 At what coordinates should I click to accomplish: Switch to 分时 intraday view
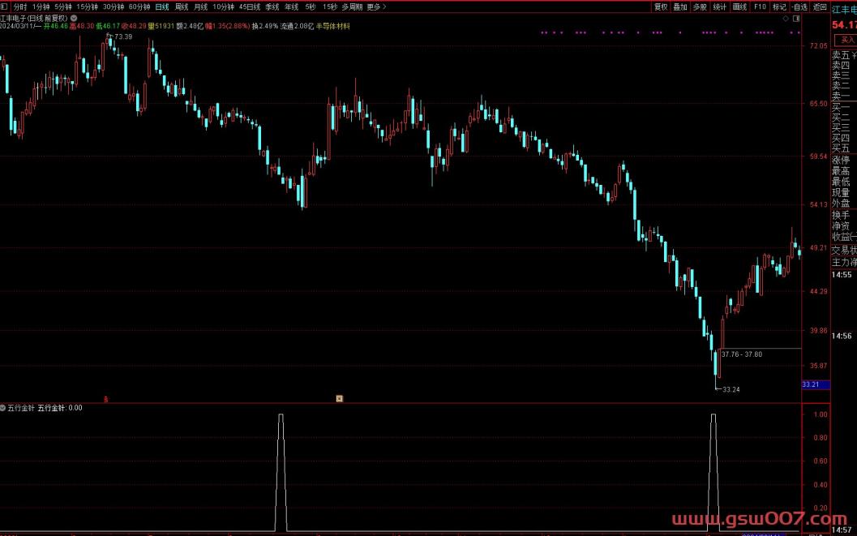[x=20, y=6]
